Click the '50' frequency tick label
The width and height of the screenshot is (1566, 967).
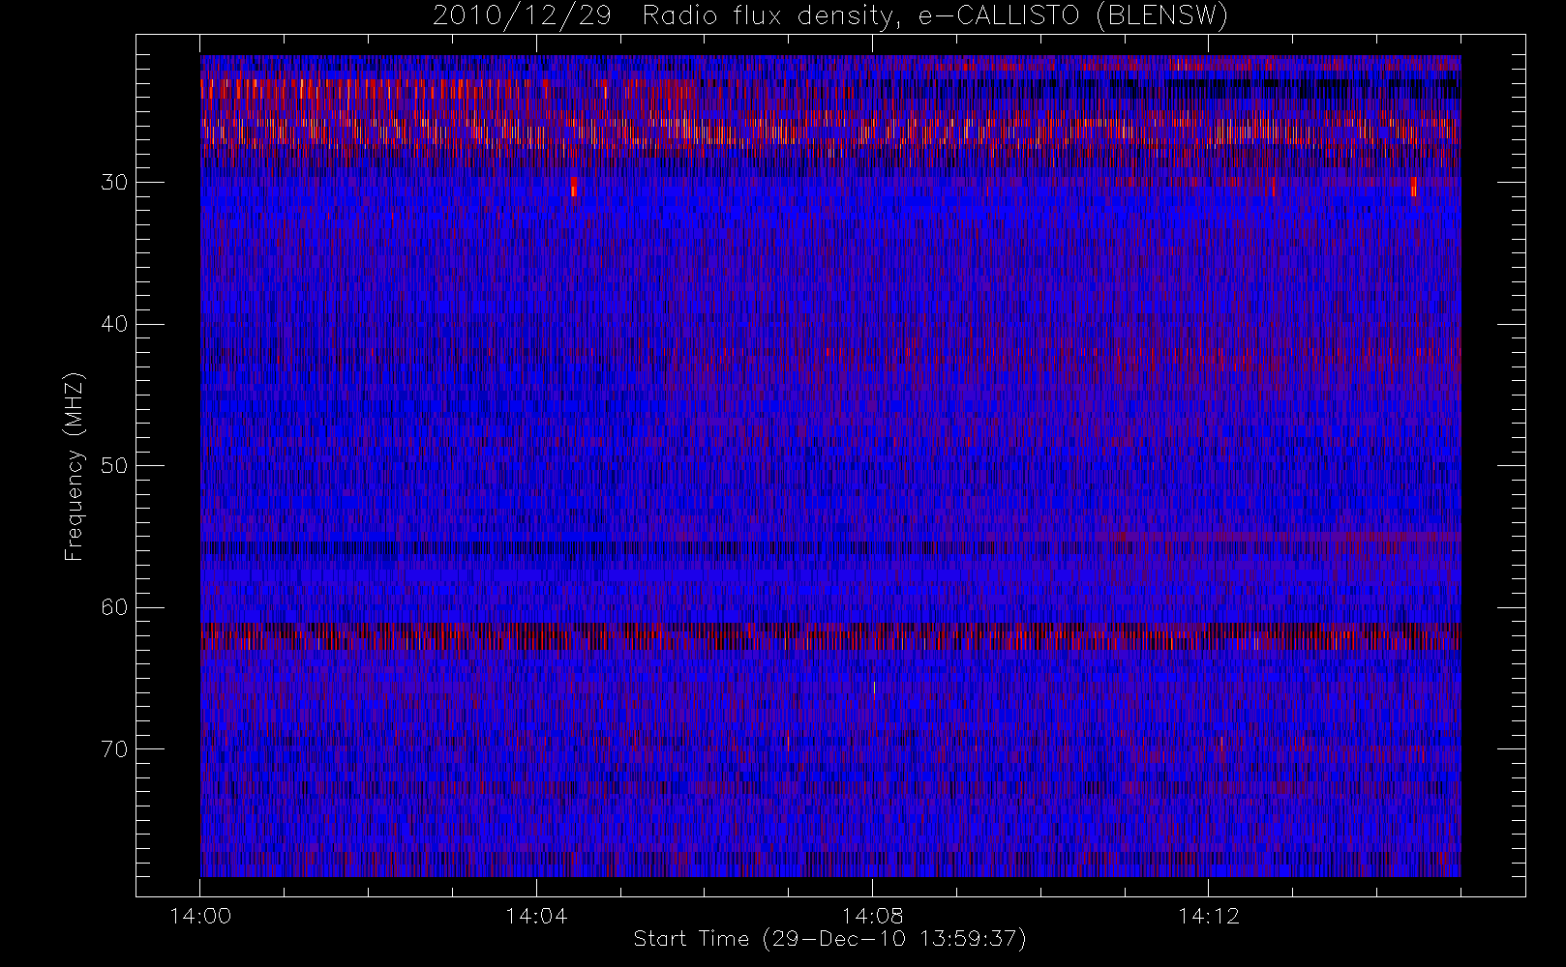pyautogui.click(x=113, y=466)
